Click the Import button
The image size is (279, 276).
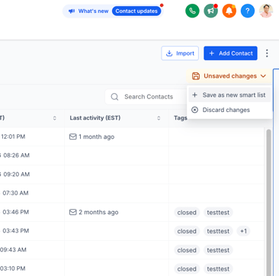click(180, 53)
